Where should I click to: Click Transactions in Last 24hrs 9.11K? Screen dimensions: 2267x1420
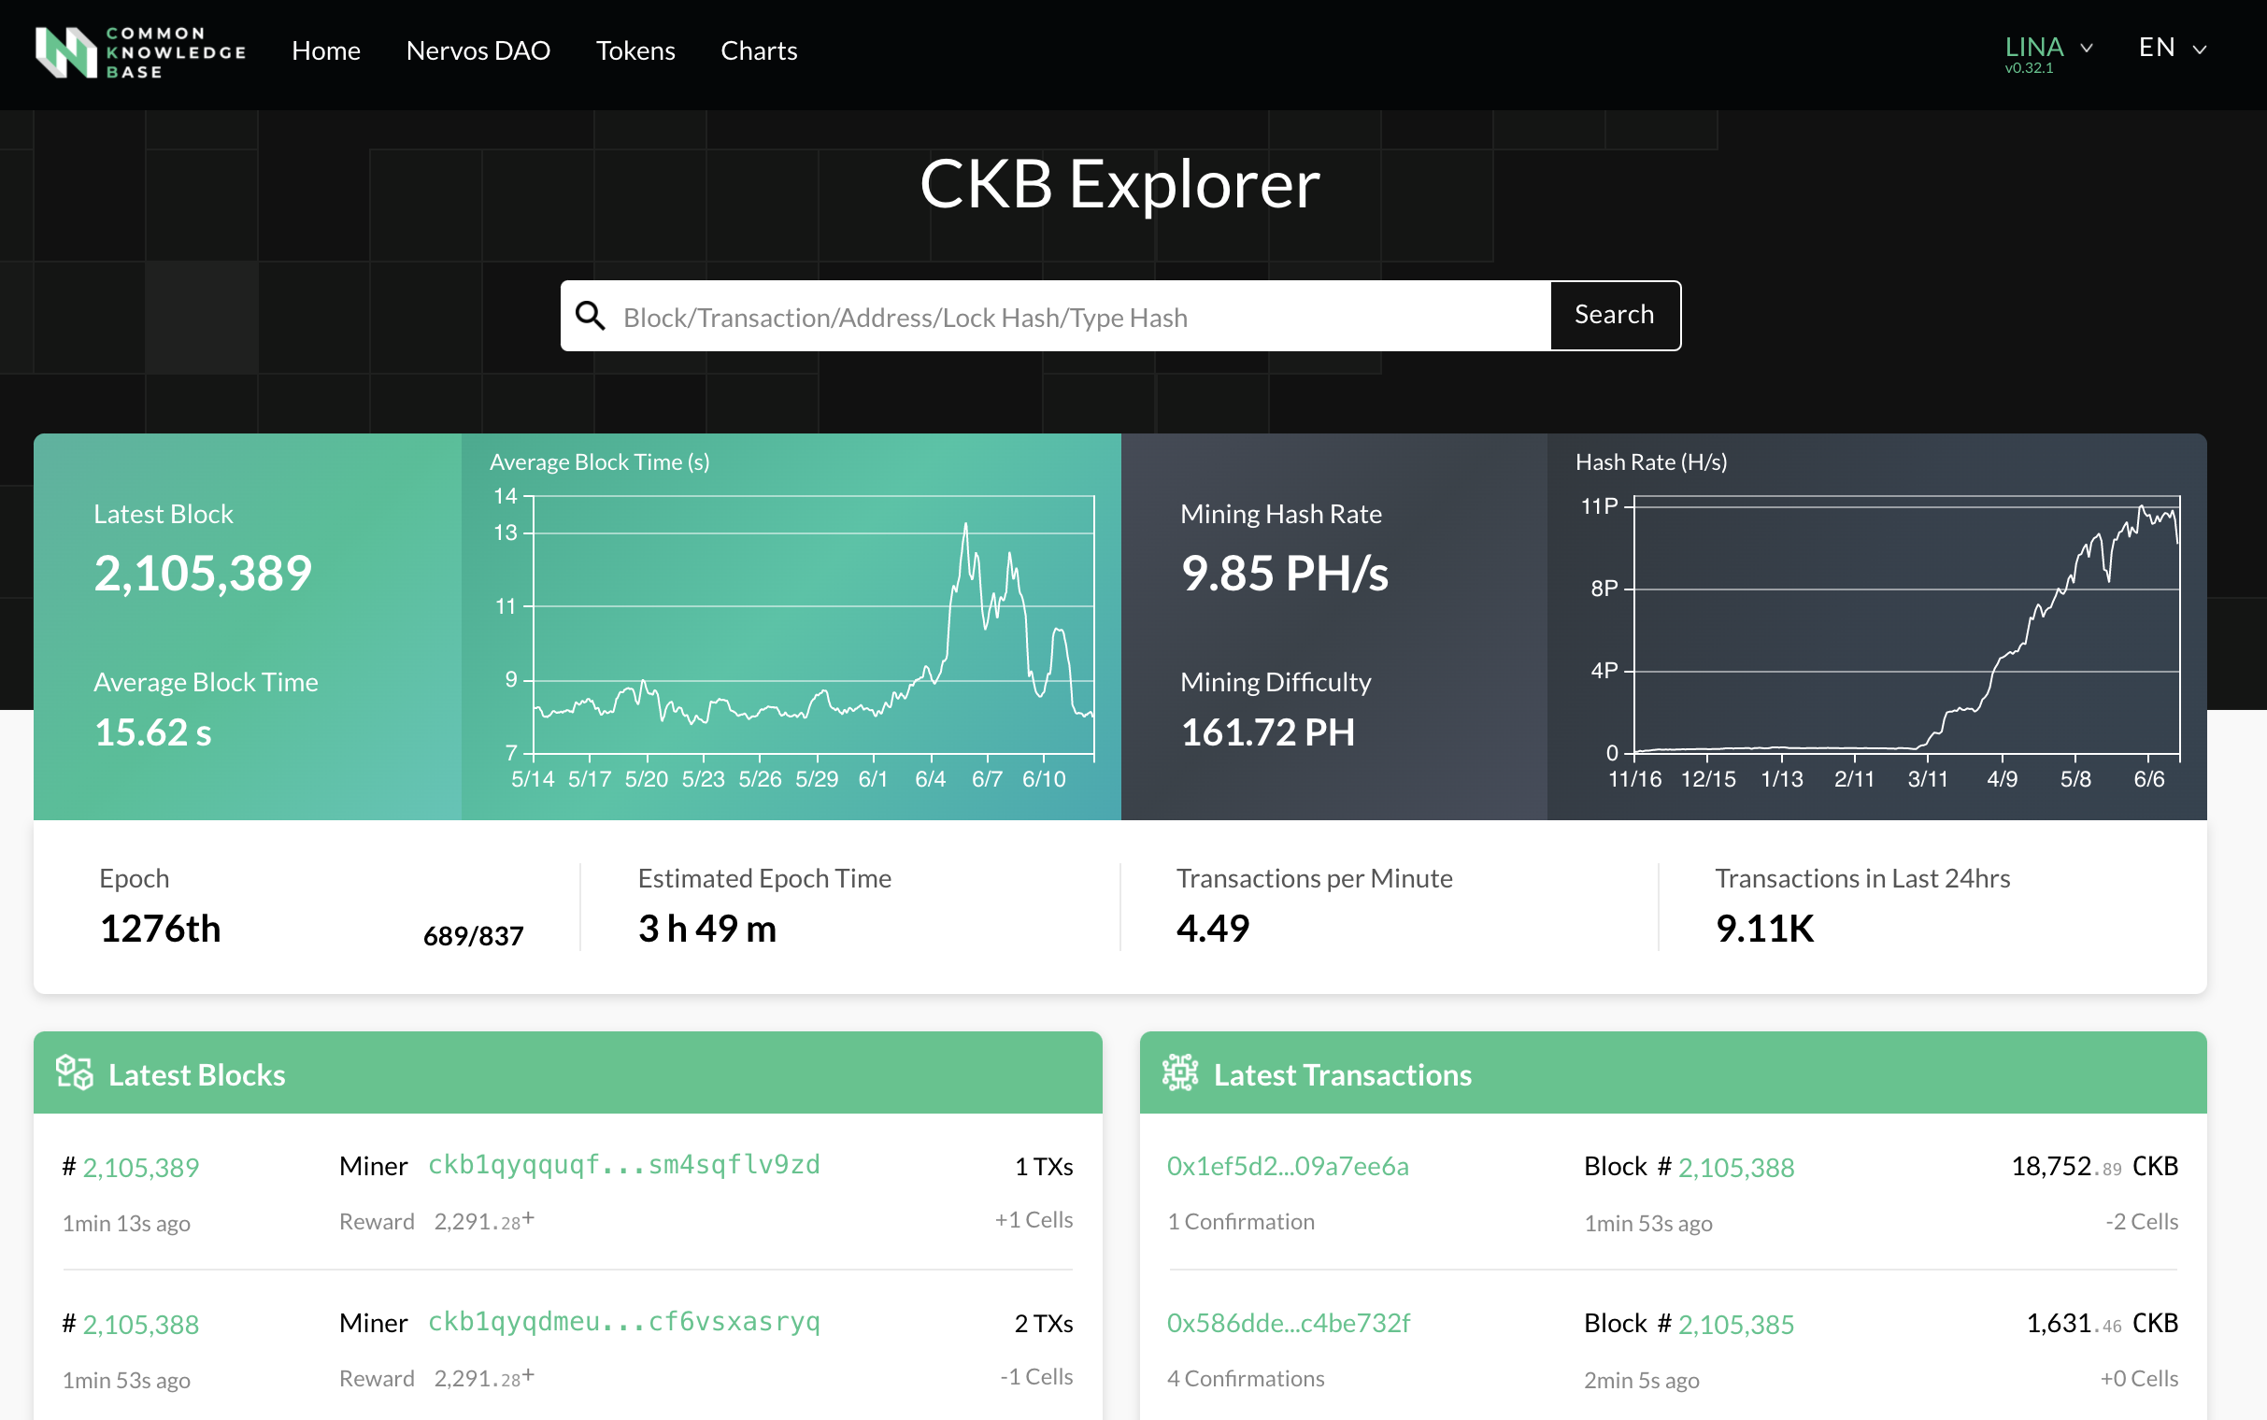1764,929
